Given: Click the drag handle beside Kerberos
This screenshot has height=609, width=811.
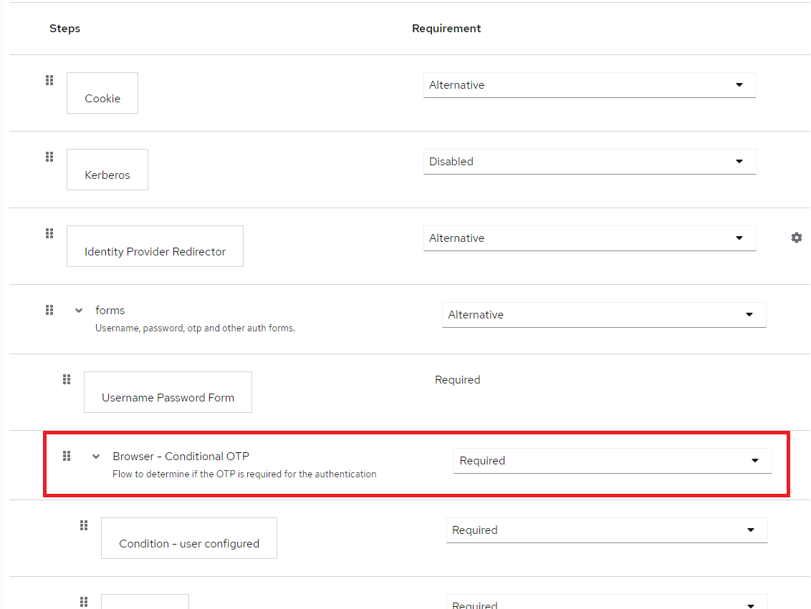Looking at the screenshot, I should pos(49,156).
